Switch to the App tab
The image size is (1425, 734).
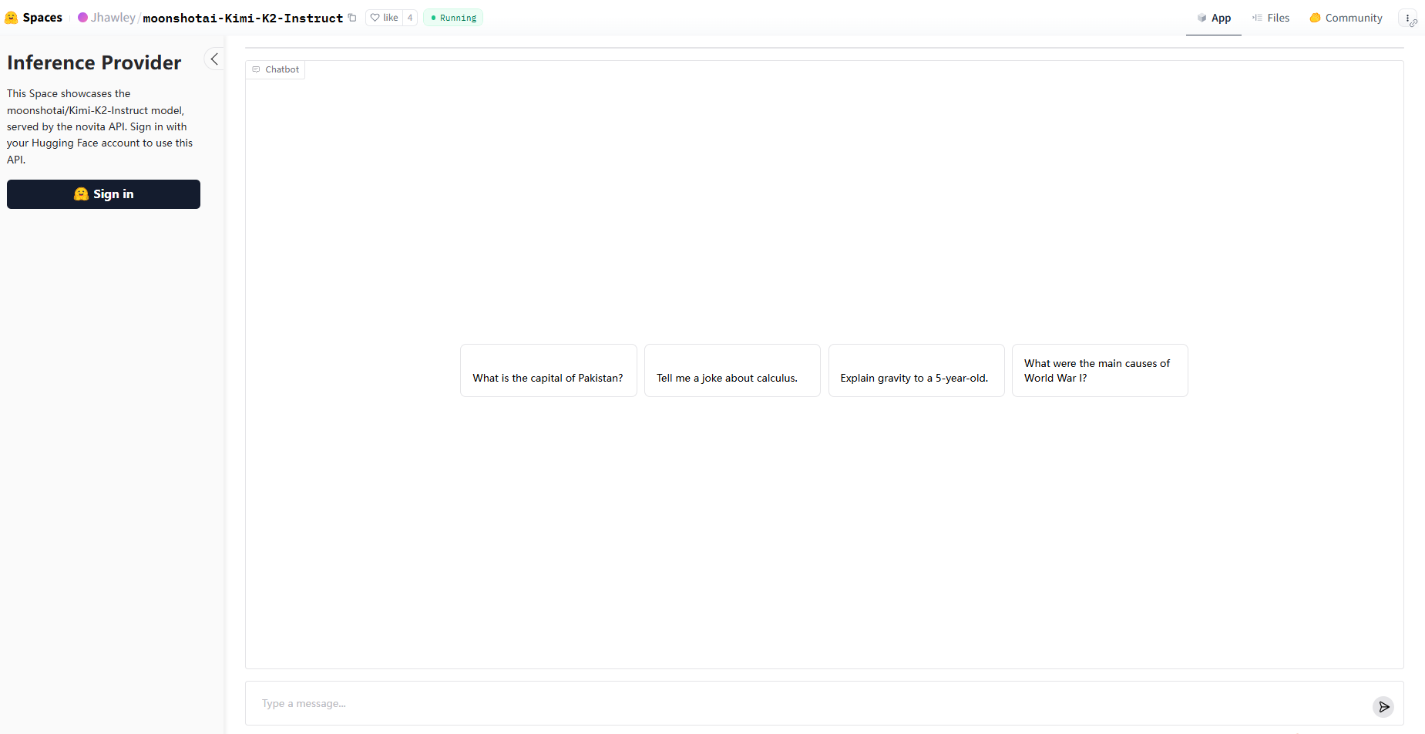(1214, 18)
